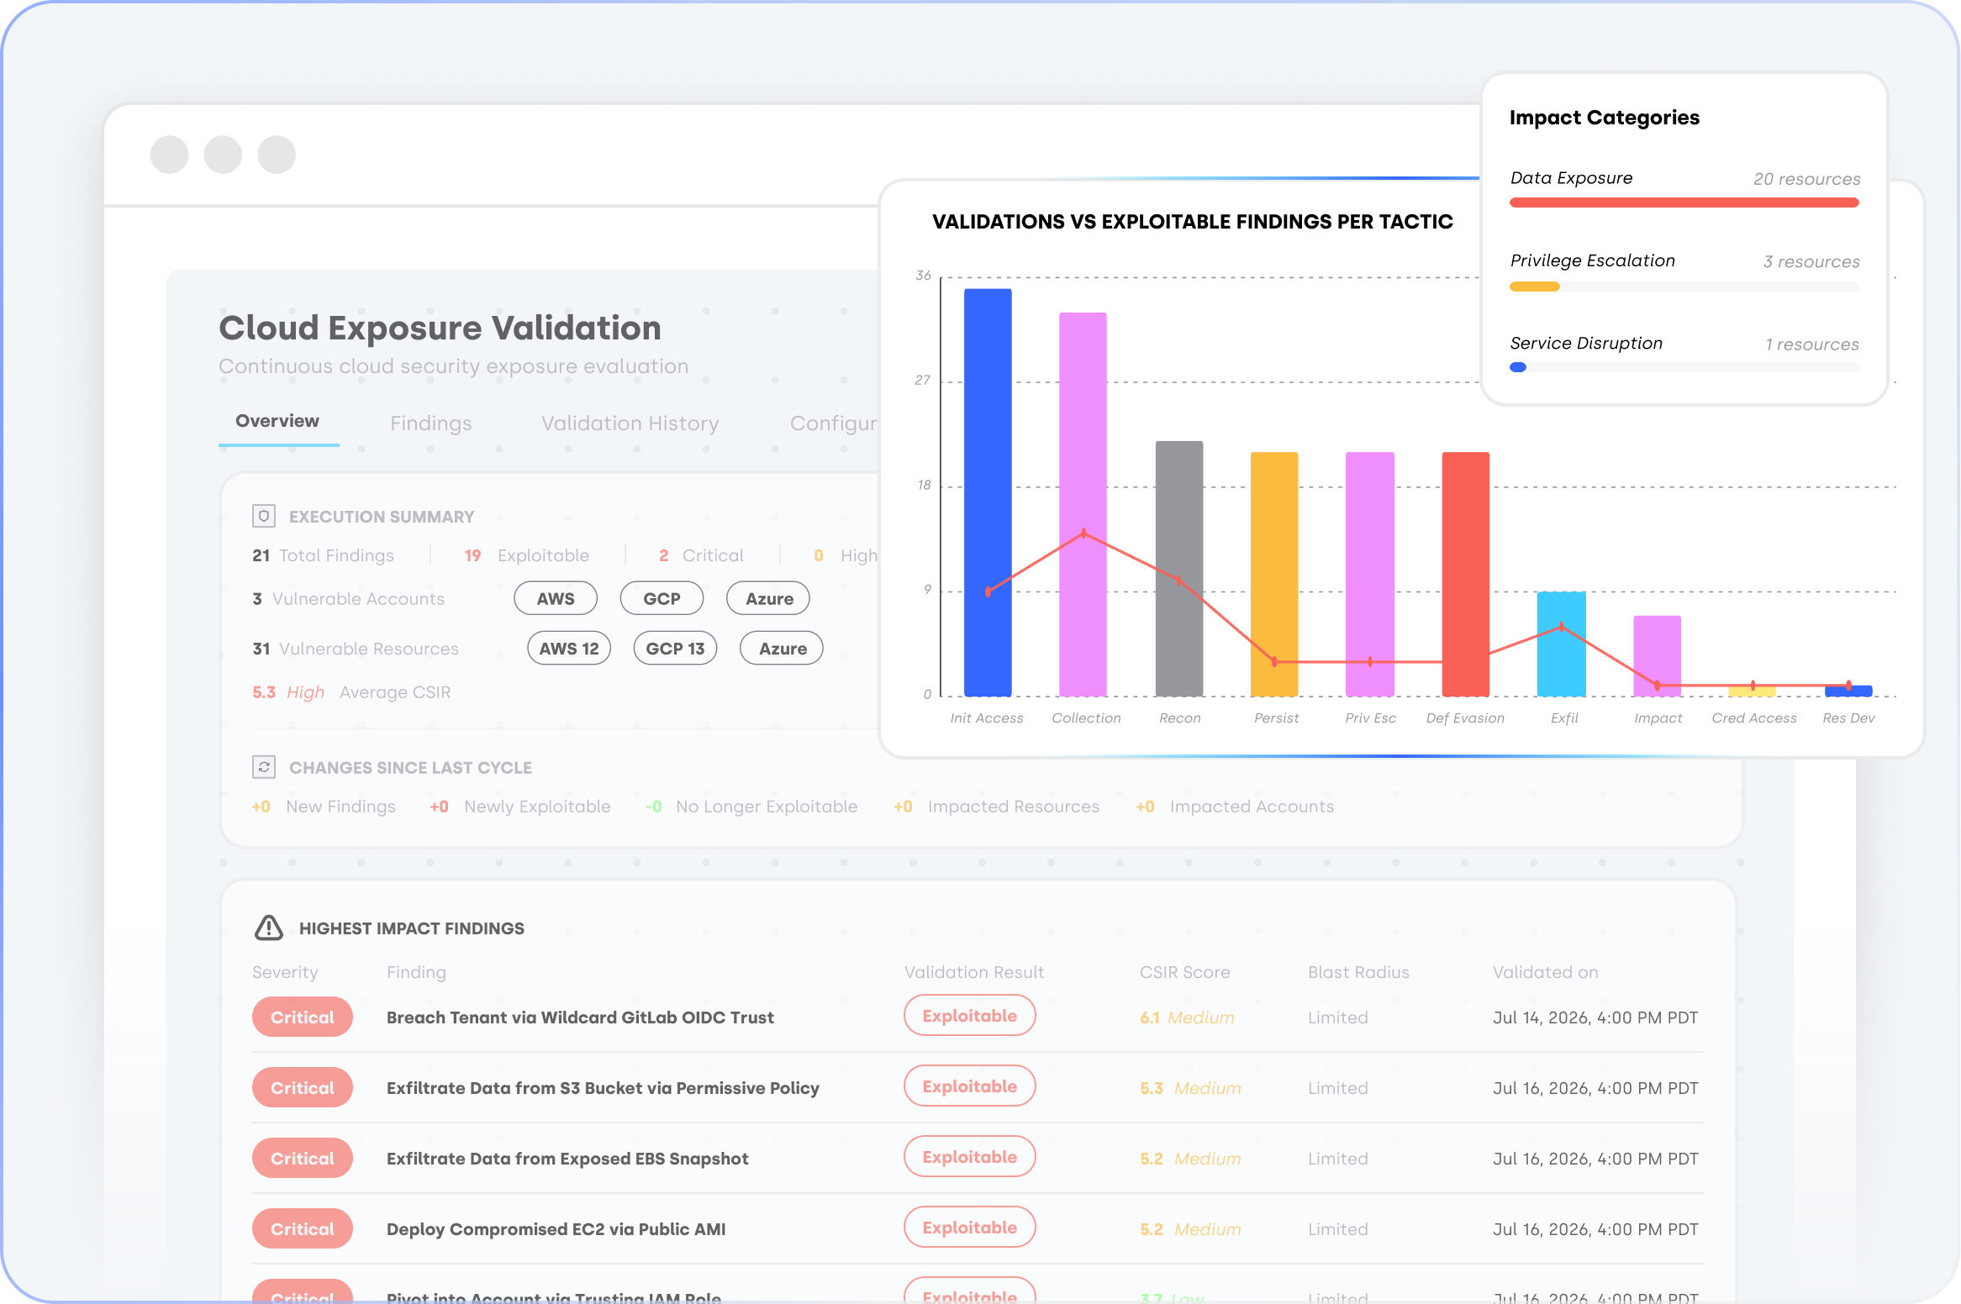Viewport: 1961px width, 1304px height.
Task: Click Exploitable badge on EBS Snapshot row
Action: coord(970,1157)
